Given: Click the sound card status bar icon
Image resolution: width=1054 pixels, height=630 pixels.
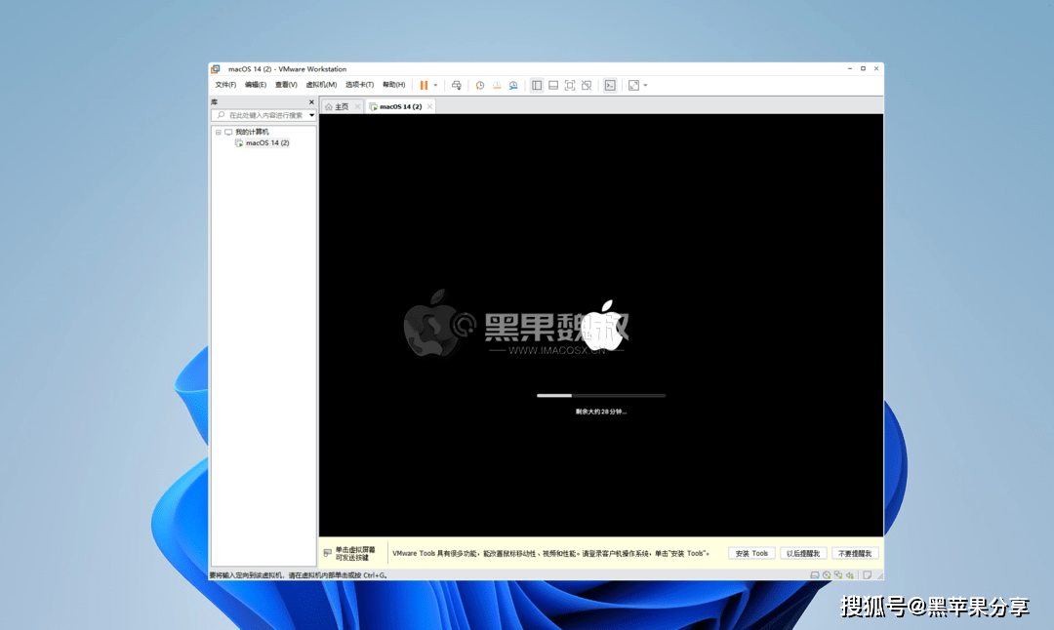Looking at the screenshot, I should 850,575.
